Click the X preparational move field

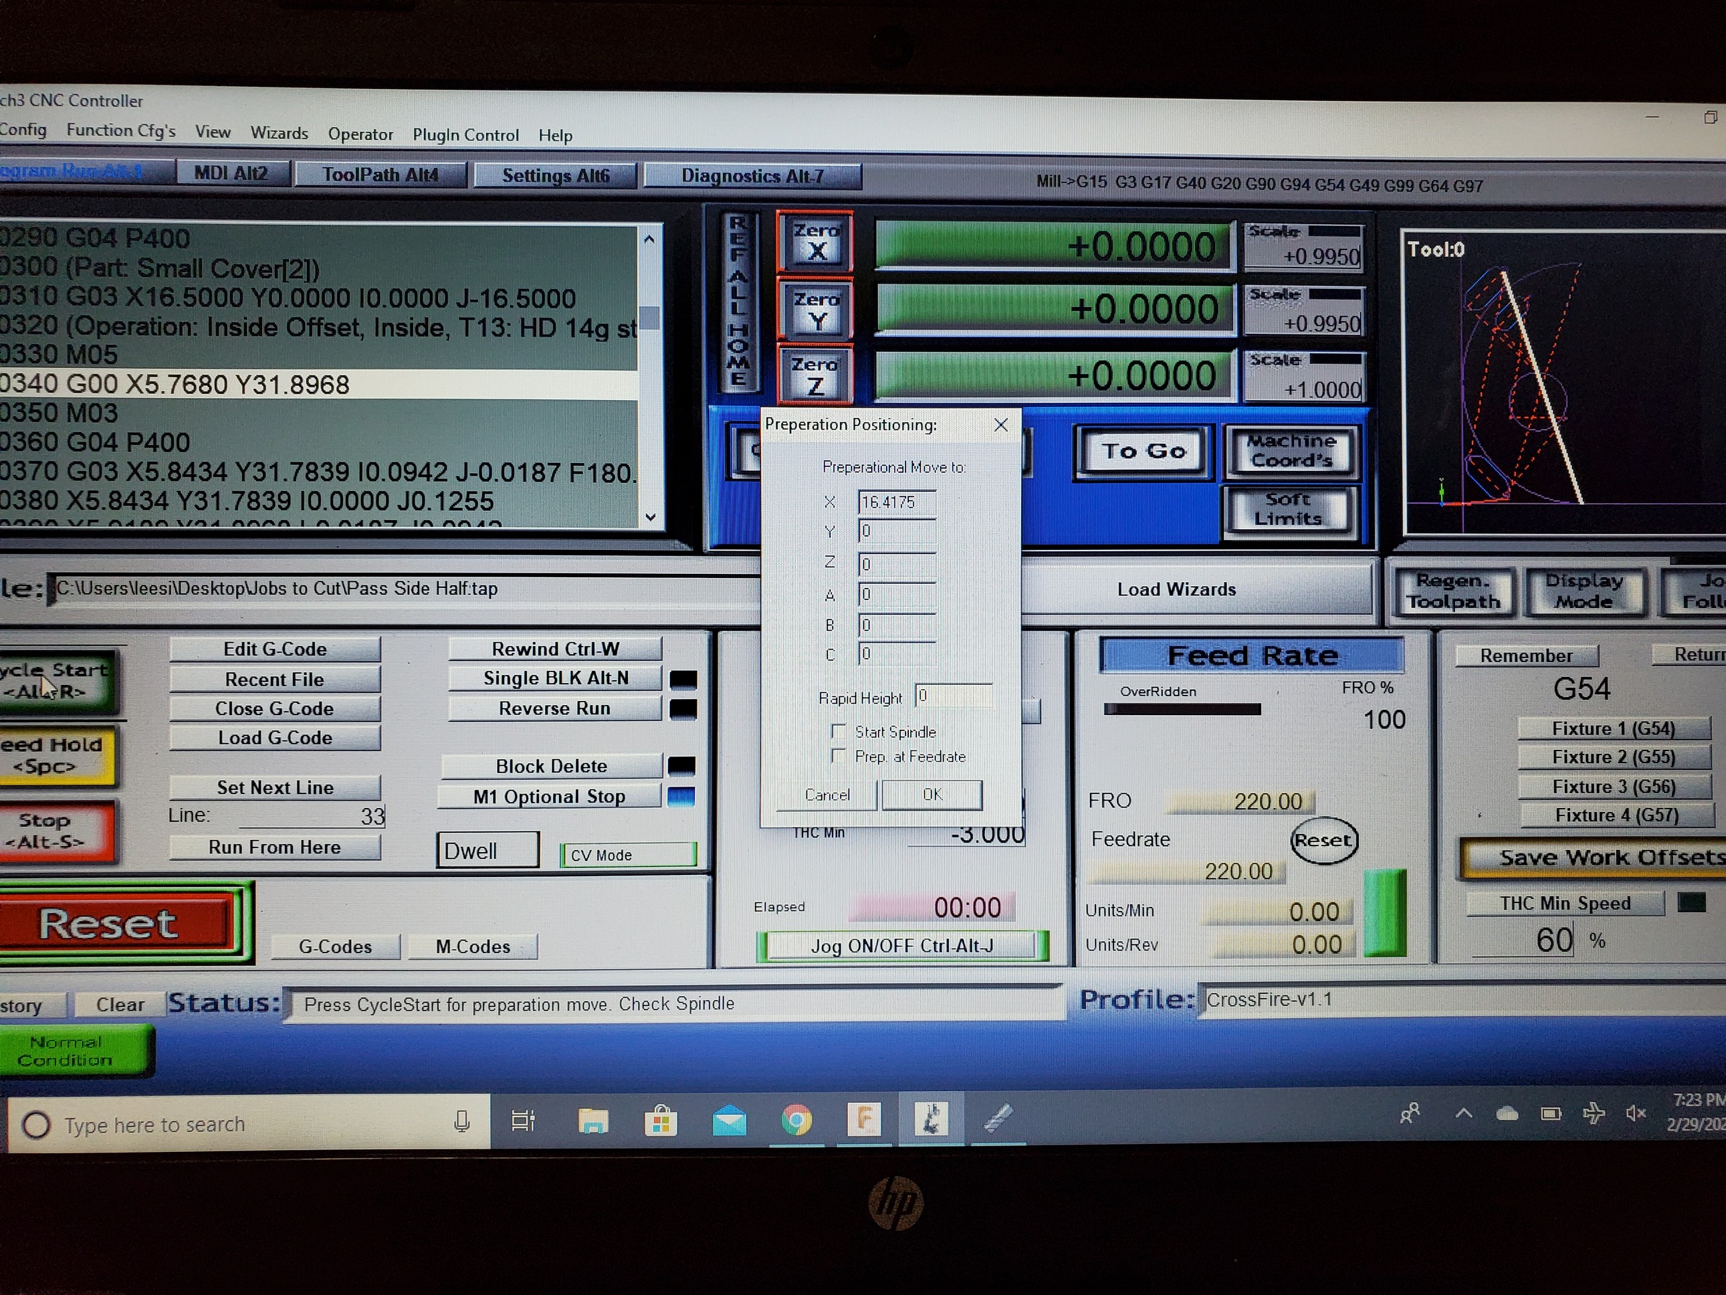897,502
